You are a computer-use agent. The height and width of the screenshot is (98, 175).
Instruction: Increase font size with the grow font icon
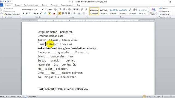pos(42,10)
